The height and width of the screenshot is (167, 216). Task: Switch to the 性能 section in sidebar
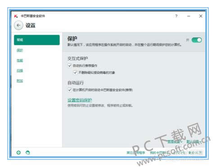click(20, 60)
